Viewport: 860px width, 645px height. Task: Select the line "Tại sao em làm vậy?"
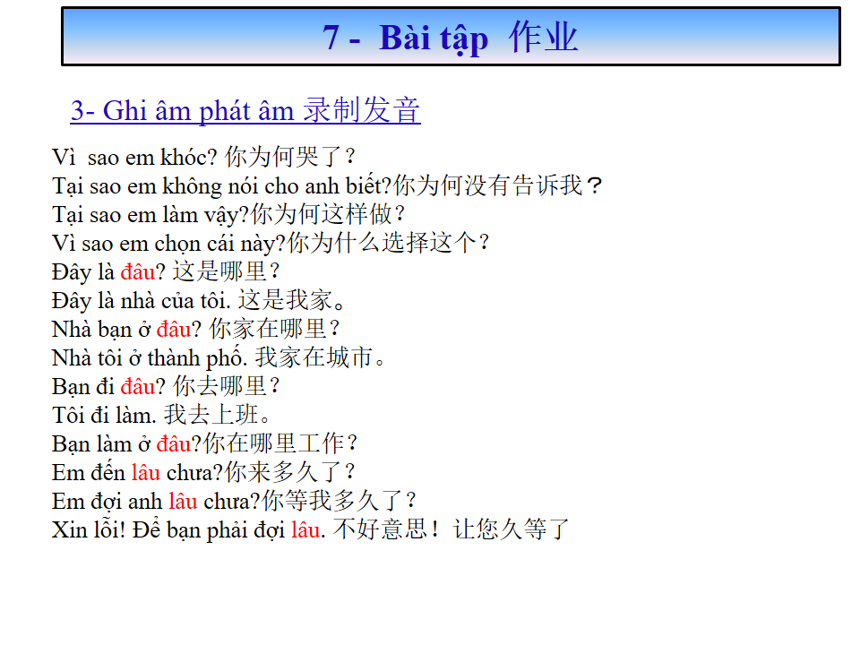(150, 215)
